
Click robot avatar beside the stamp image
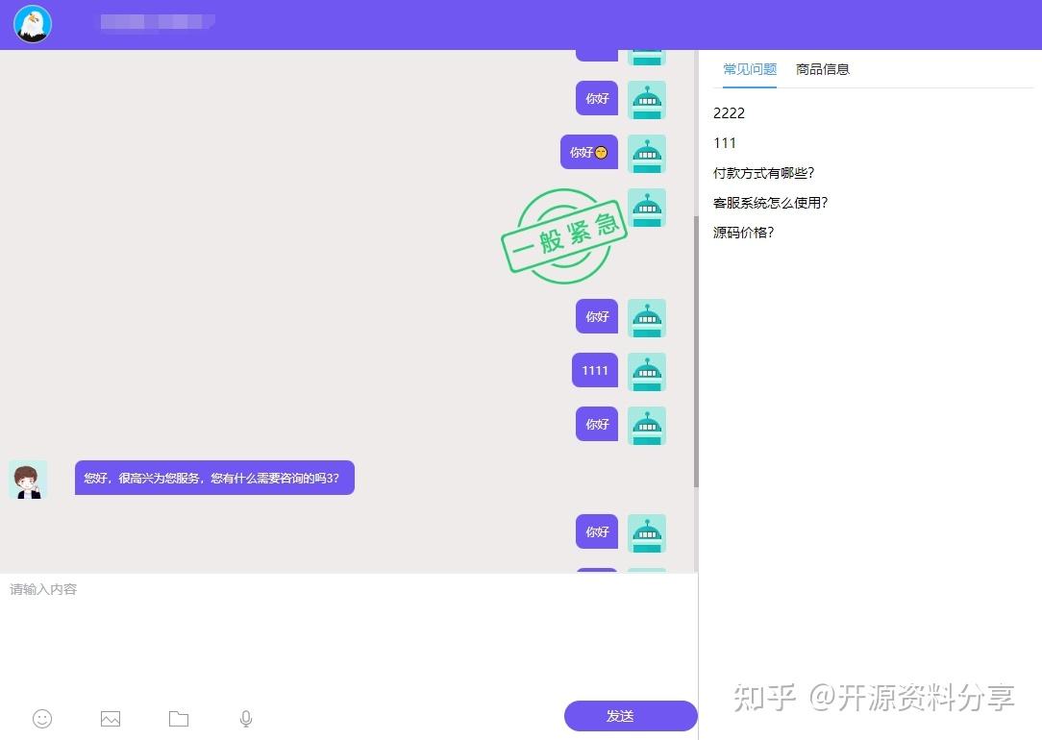pyautogui.click(x=647, y=208)
